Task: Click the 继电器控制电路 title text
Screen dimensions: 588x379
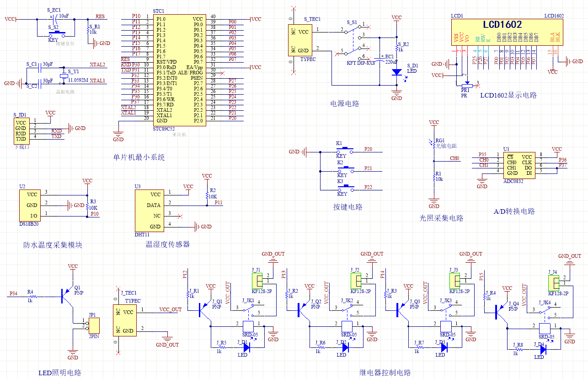Action: tap(385, 372)
